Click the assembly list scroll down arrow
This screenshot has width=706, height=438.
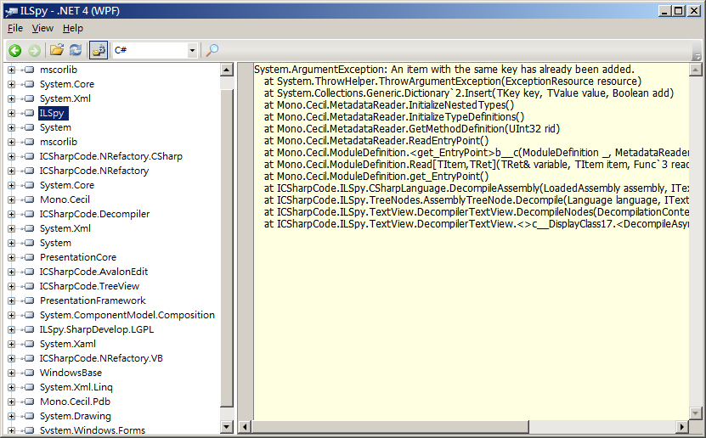tap(227, 426)
